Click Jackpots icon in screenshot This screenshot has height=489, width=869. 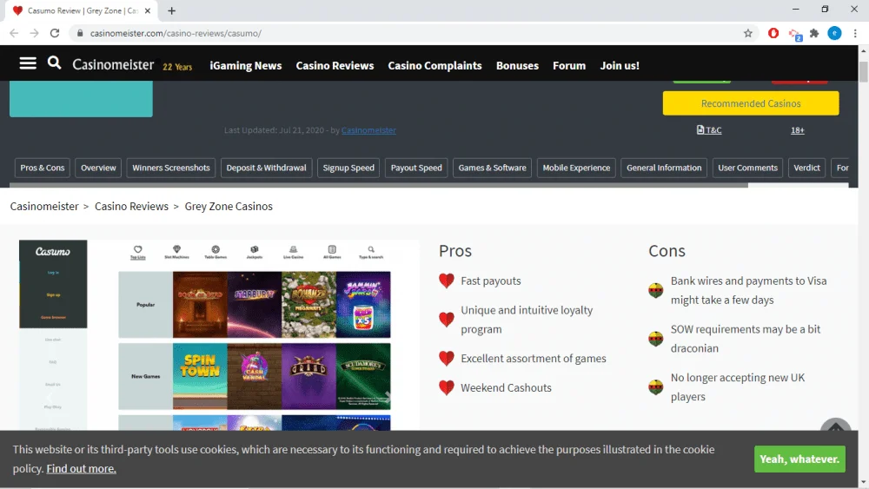(255, 252)
